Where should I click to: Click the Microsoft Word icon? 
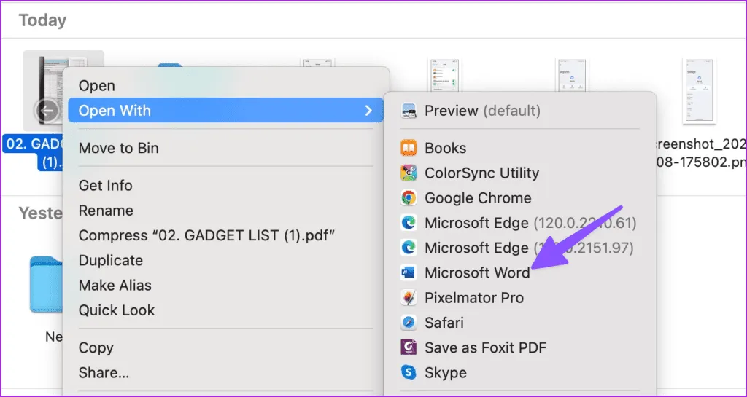coord(409,273)
